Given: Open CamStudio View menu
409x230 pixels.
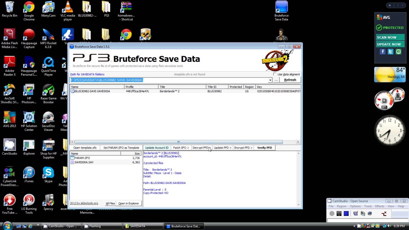Looking at the screenshot, I should coord(391,206).
